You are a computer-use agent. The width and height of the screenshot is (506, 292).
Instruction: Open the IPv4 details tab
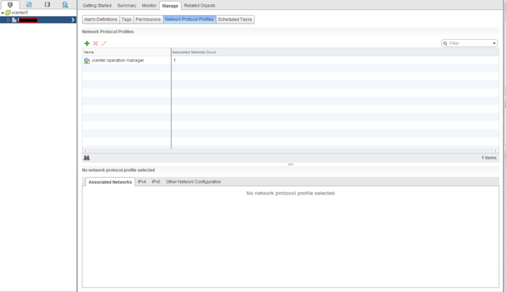(x=142, y=182)
